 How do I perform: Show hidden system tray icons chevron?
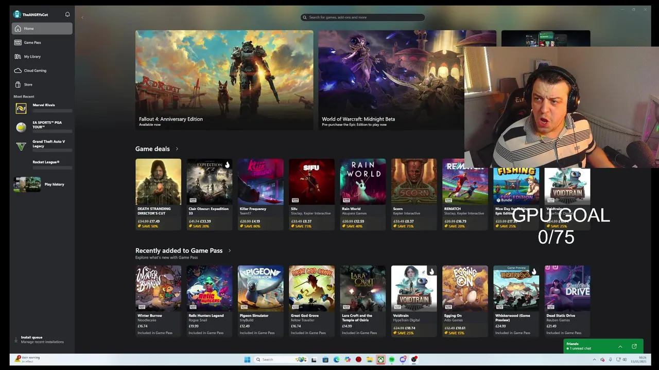coord(594,360)
